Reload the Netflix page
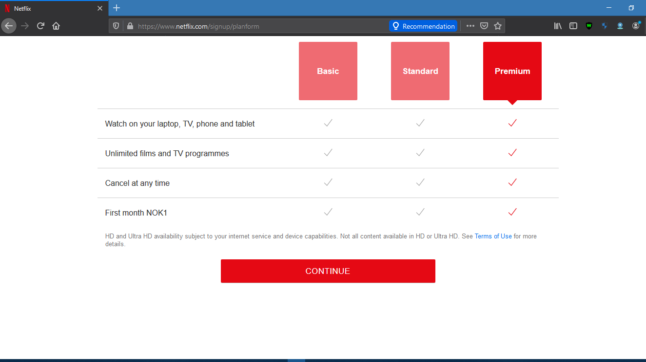 coord(40,25)
